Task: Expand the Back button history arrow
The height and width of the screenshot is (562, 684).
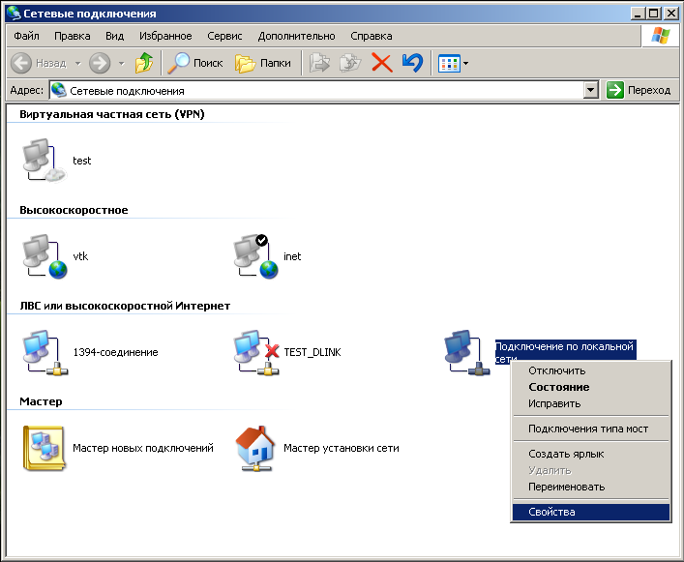Action: point(78,63)
